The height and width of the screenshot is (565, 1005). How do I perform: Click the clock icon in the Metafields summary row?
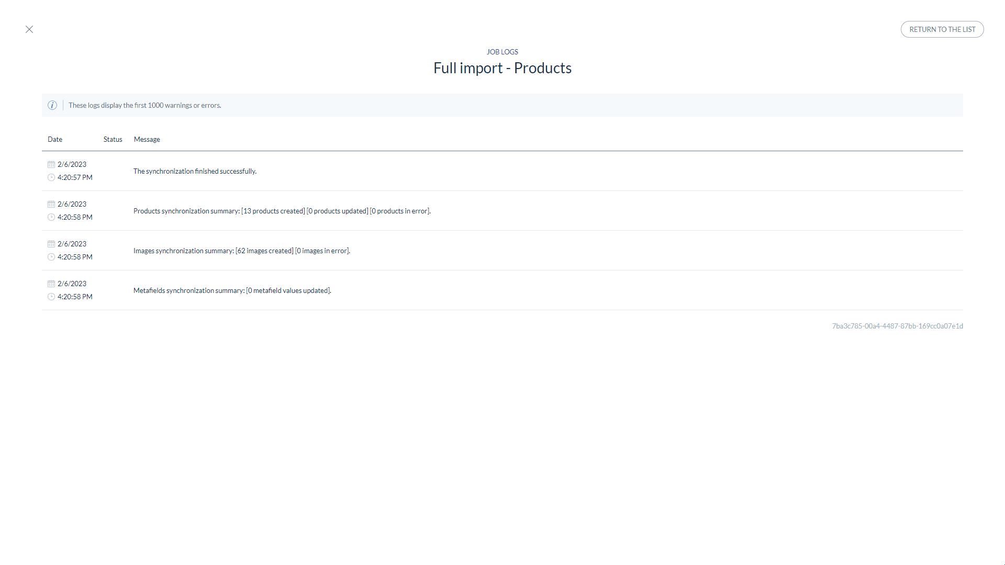coord(51,297)
